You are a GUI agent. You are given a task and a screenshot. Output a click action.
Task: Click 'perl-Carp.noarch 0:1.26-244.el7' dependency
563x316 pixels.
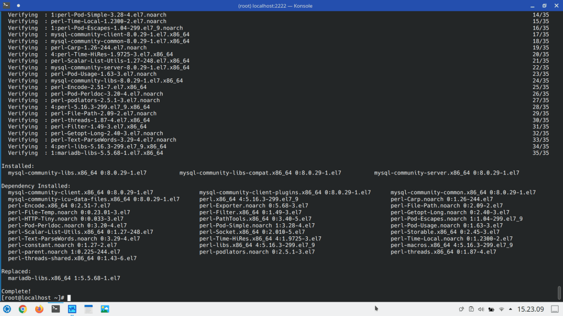tap(441, 199)
